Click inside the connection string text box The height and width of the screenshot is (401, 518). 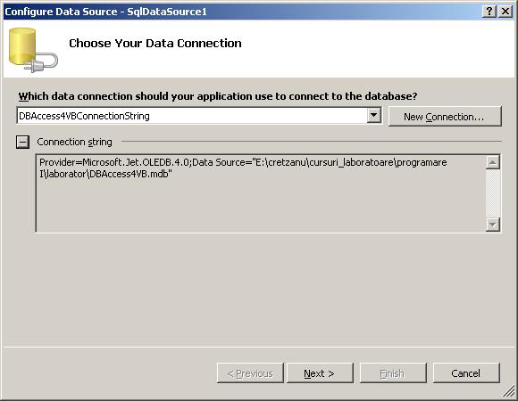click(x=261, y=193)
